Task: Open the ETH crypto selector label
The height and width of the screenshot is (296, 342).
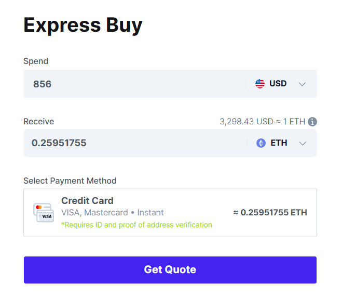Action: [x=279, y=143]
